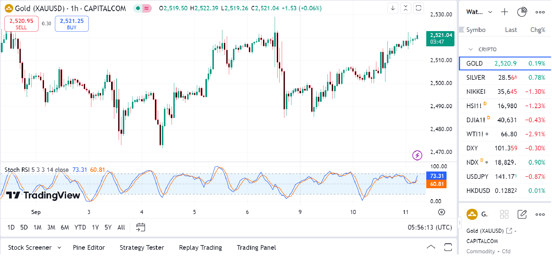Click the add symbol plus icon
Viewport: 552px width, 258px height.
(x=504, y=12)
